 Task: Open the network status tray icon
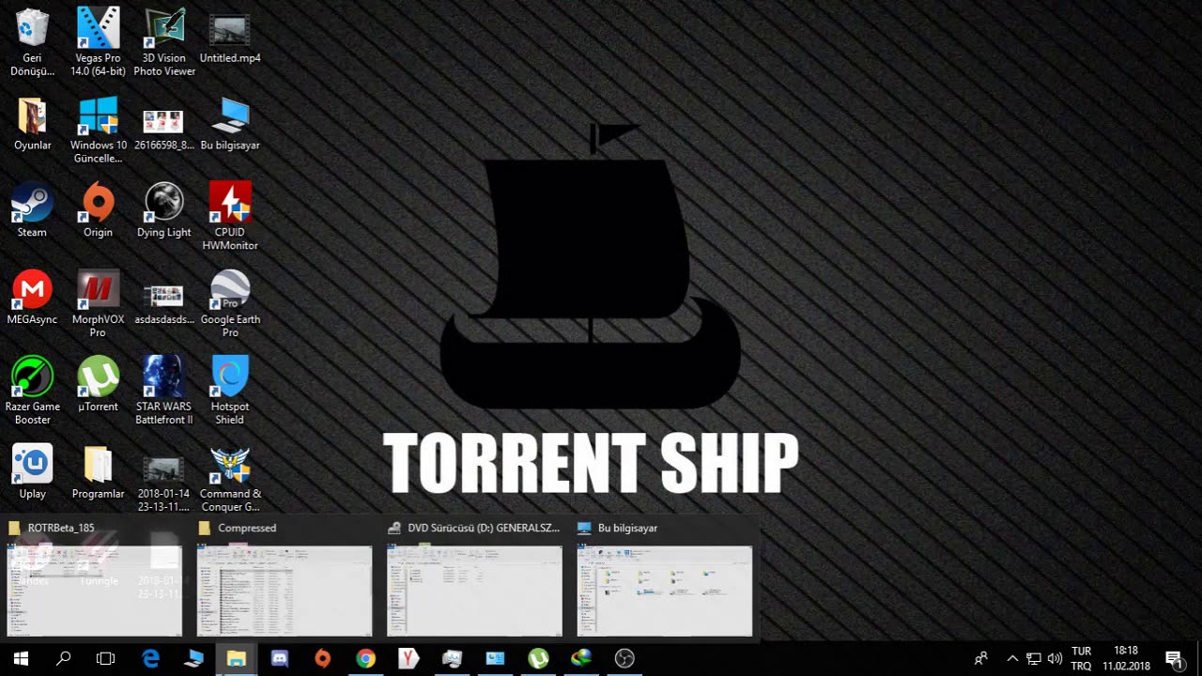tap(1033, 659)
